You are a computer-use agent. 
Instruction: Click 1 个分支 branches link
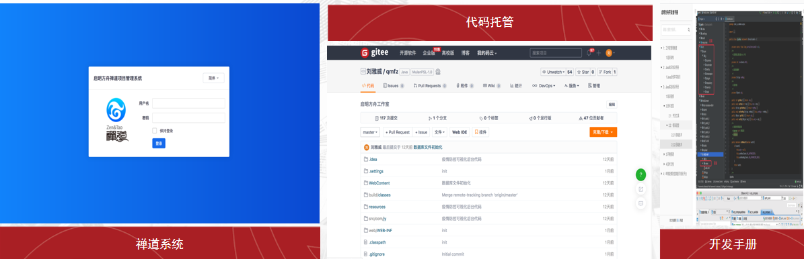[437, 118]
